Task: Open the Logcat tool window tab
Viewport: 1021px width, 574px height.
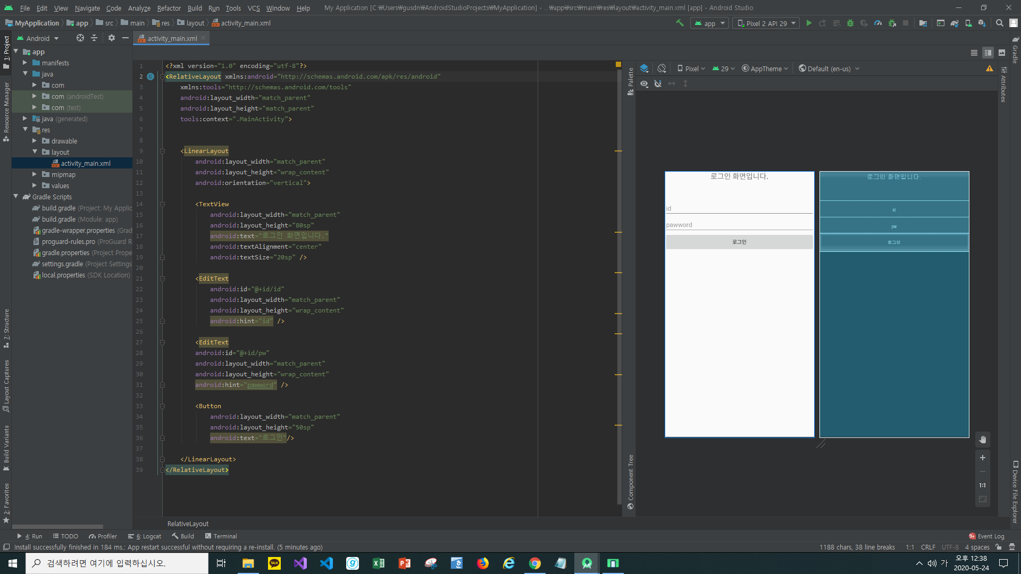Action: (x=145, y=536)
